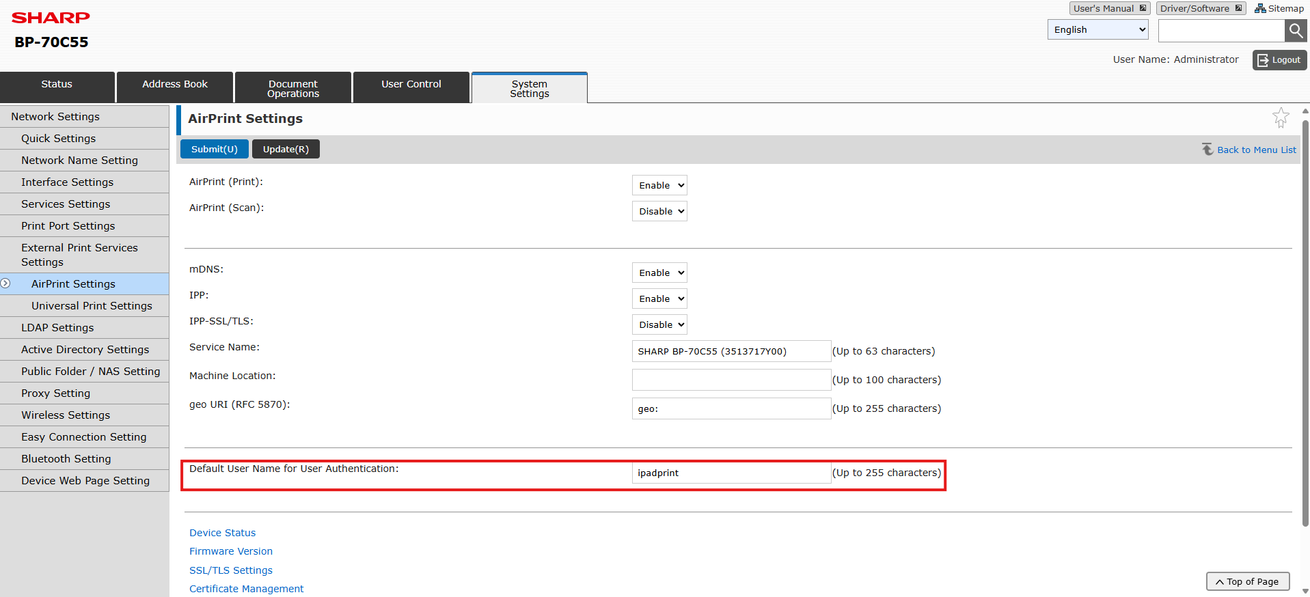Open Quick Settings in sidebar
1310x597 pixels.
[84, 139]
